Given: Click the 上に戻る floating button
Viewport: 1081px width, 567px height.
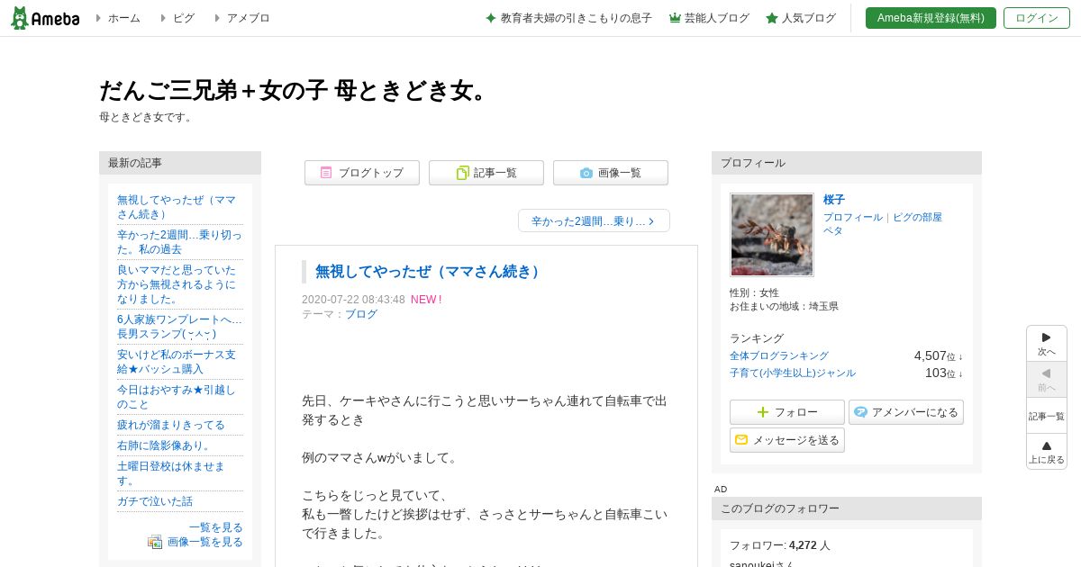Looking at the screenshot, I should click(1047, 452).
